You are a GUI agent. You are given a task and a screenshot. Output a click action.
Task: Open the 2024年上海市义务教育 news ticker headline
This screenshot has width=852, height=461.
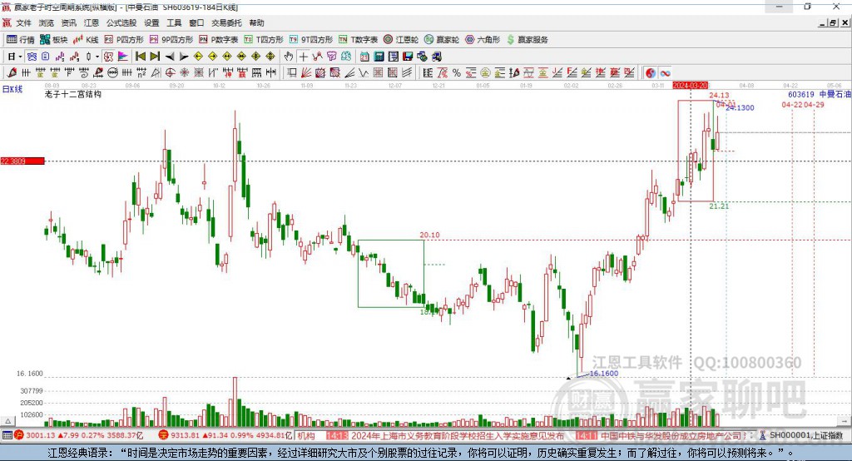(x=458, y=435)
